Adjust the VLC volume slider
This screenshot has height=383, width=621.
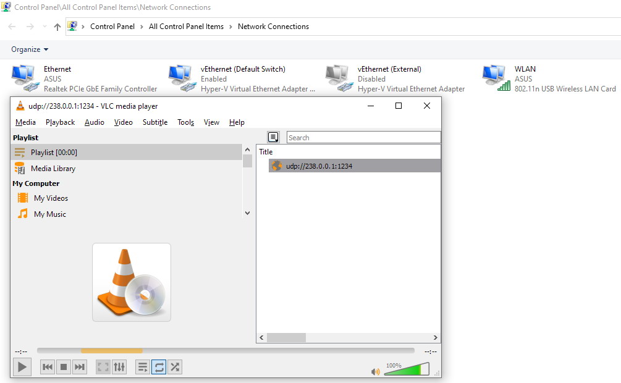tap(407, 369)
